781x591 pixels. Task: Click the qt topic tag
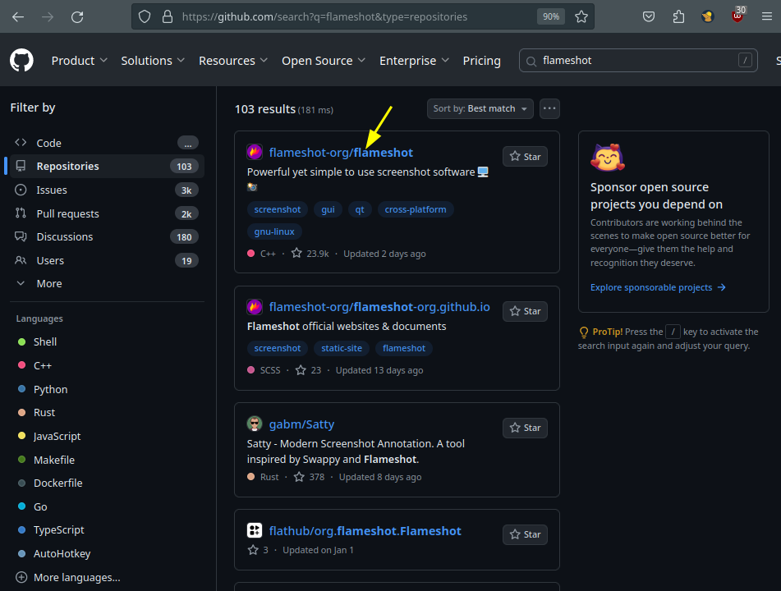[360, 209]
